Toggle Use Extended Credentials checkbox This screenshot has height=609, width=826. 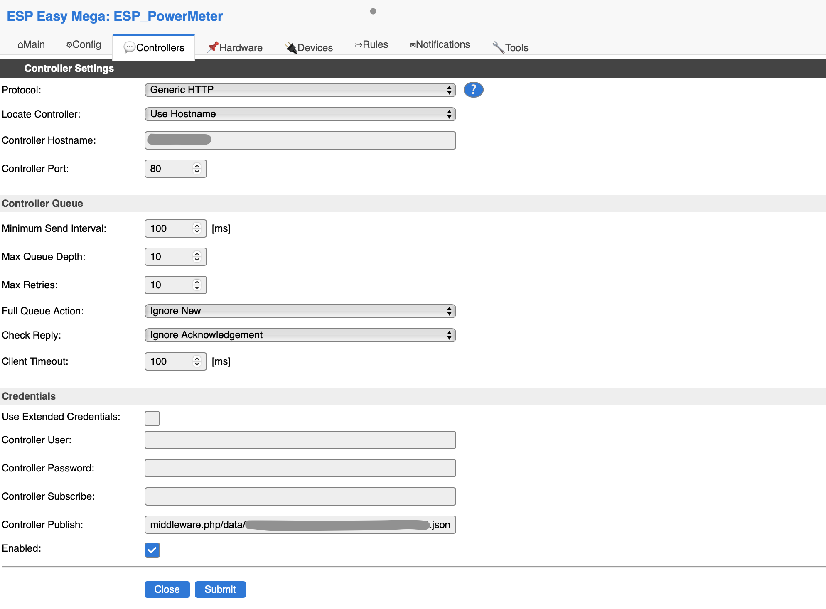point(152,418)
